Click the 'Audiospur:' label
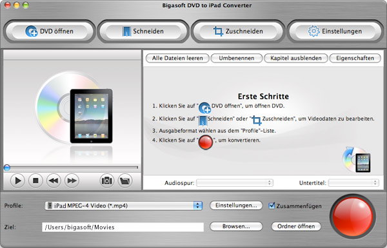Screen dimensions: 387x248 click(x=179, y=183)
